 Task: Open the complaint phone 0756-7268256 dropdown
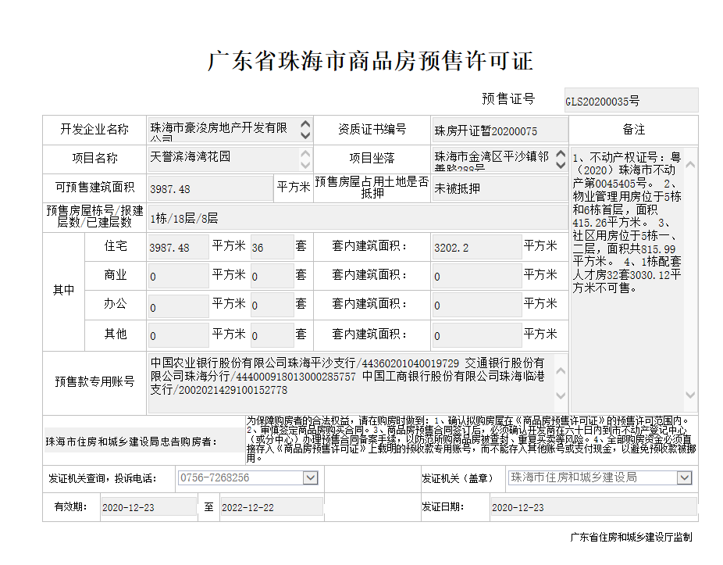pyautogui.click(x=310, y=477)
